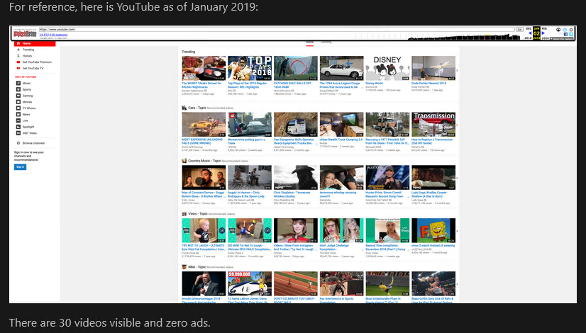Open the DISNEY cartoon video thumbnail
The image size is (586, 333).
(387, 68)
